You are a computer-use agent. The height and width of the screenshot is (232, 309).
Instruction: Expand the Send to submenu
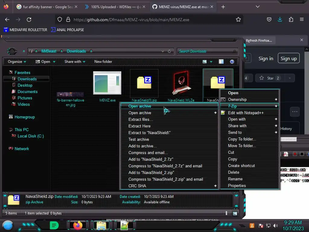(x=250, y=133)
